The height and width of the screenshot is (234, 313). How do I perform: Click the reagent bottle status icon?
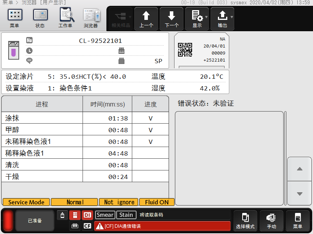pos(63,215)
